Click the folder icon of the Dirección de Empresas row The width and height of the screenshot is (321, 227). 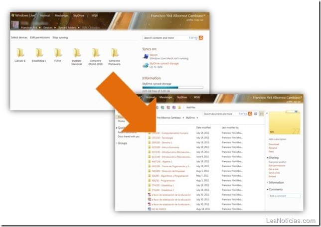[150, 171]
